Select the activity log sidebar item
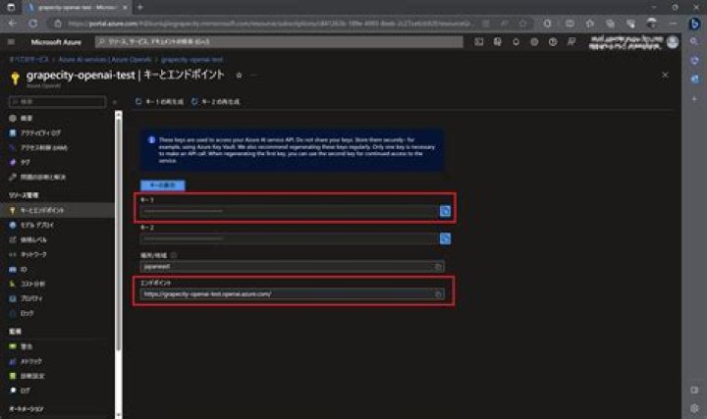707x419 pixels. click(42, 131)
